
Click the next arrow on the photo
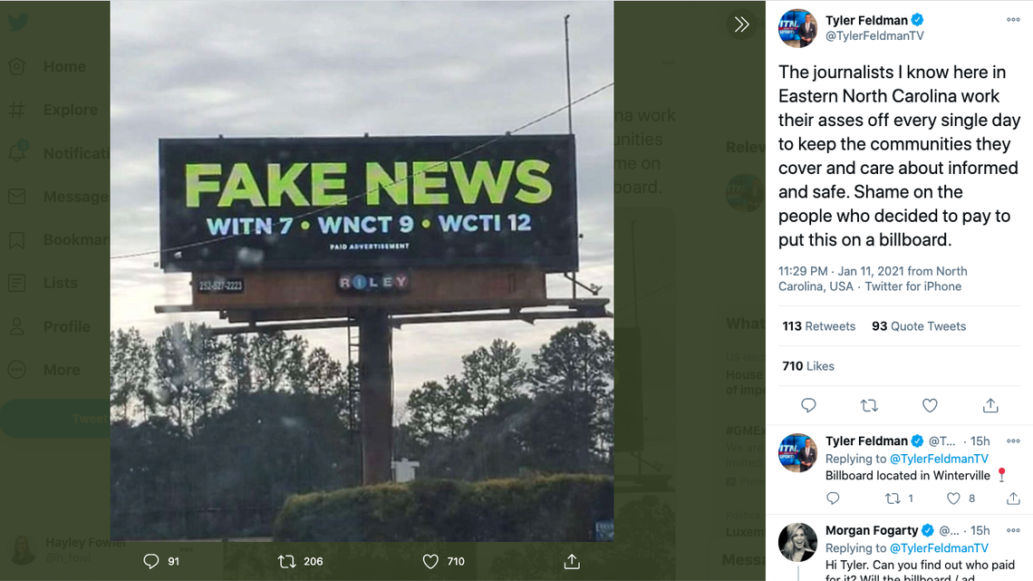tap(741, 24)
